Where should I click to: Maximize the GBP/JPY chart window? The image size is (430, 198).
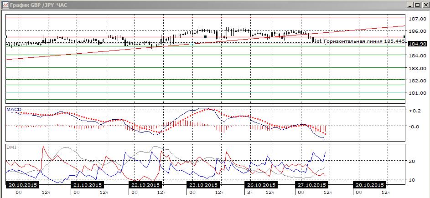coord(417,5)
